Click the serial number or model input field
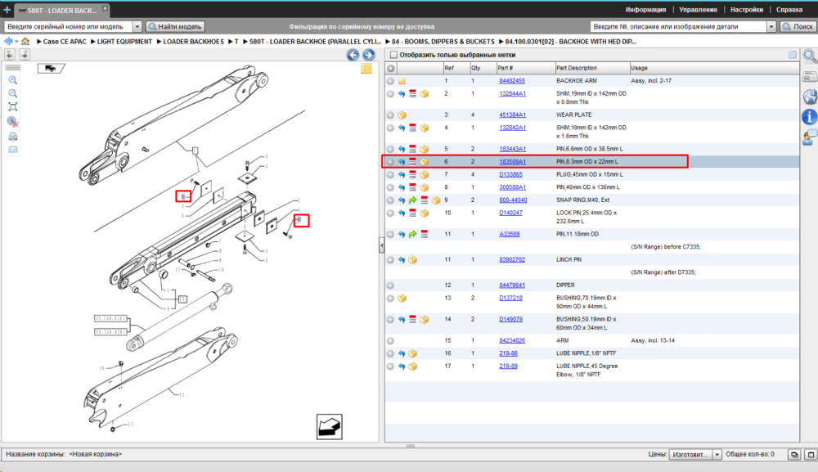Image resolution: width=818 pixels, height=472 pixels. [69, 27]
